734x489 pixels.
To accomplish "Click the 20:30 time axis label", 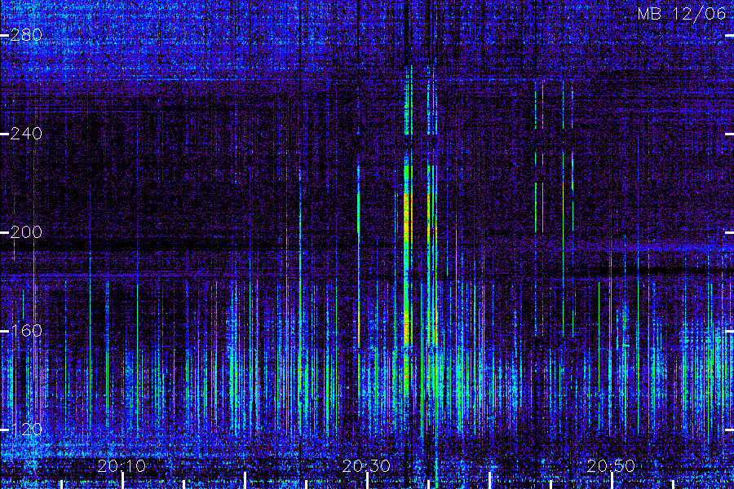I will click(366, 466).
